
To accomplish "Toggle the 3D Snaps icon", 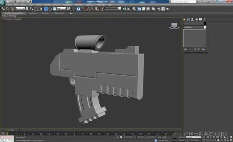I will tap(84, 9).
